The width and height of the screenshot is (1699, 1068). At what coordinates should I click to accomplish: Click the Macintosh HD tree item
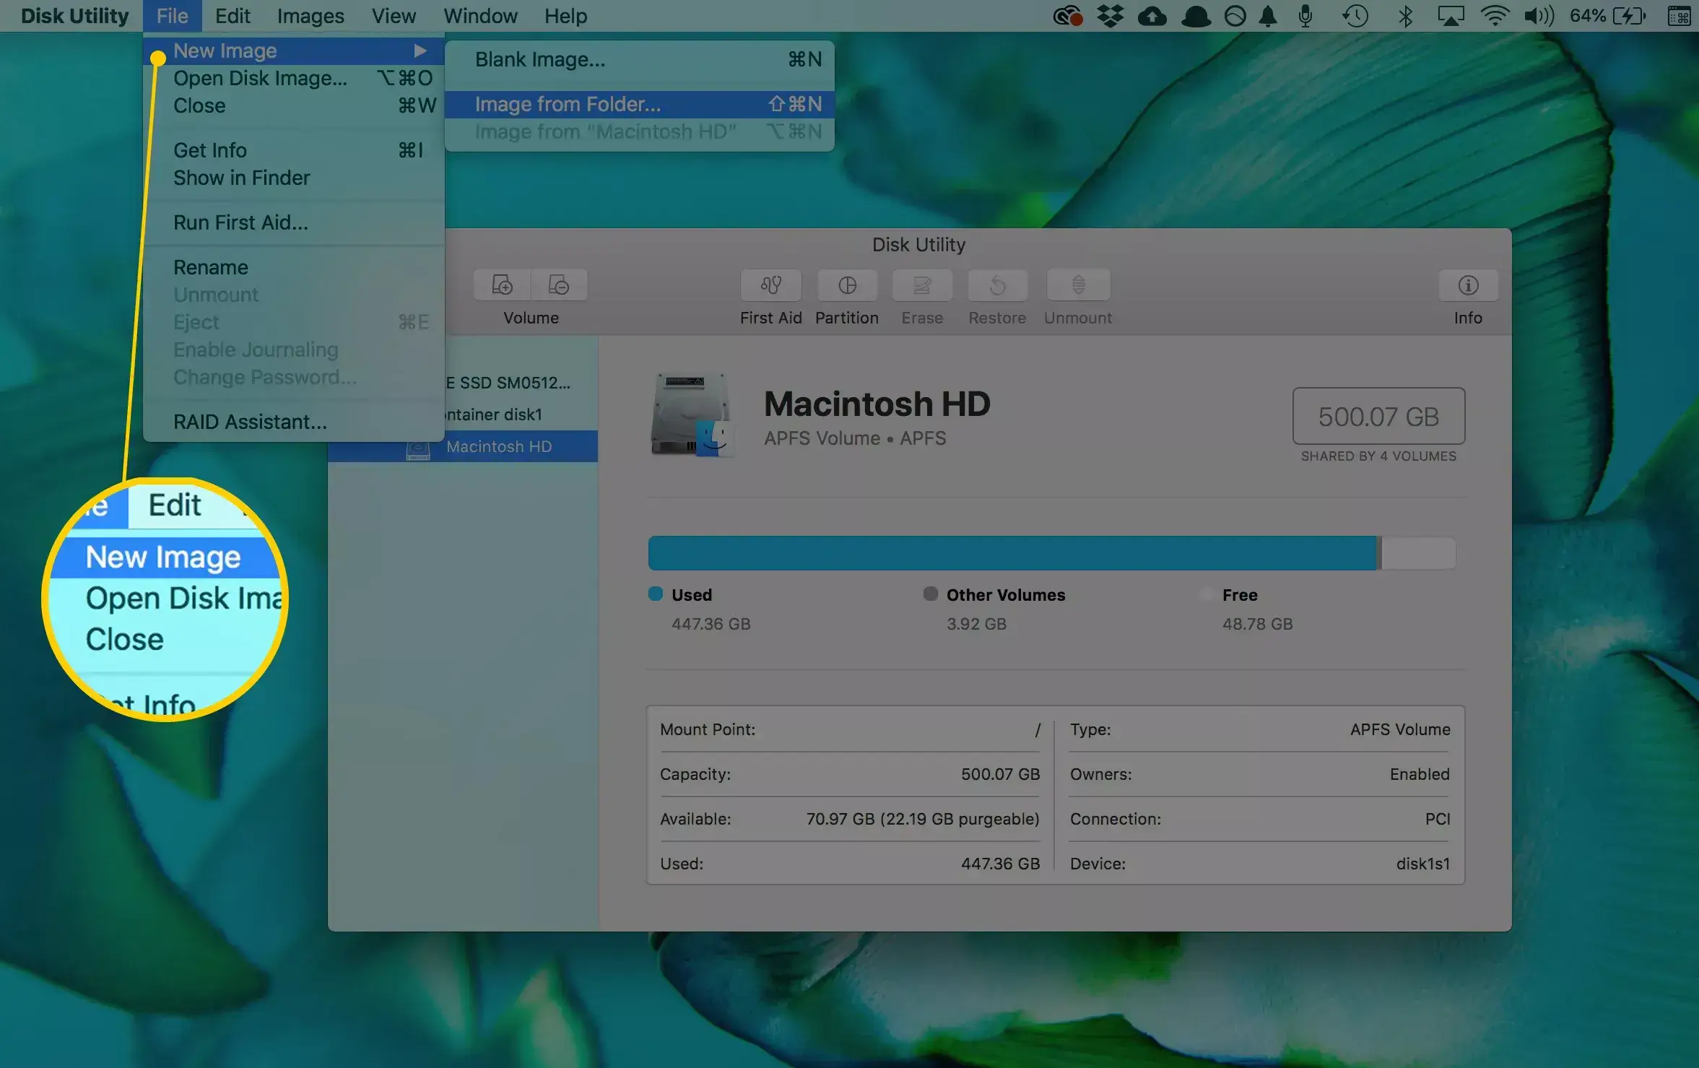coord(498,446)
